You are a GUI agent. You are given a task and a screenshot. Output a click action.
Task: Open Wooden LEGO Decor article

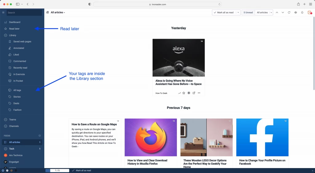(205, 163)
